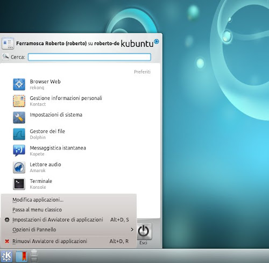The width and height of the screenshot is (269, 263).
Task: Click the Esci label under power button
Action: coord(143,243)
